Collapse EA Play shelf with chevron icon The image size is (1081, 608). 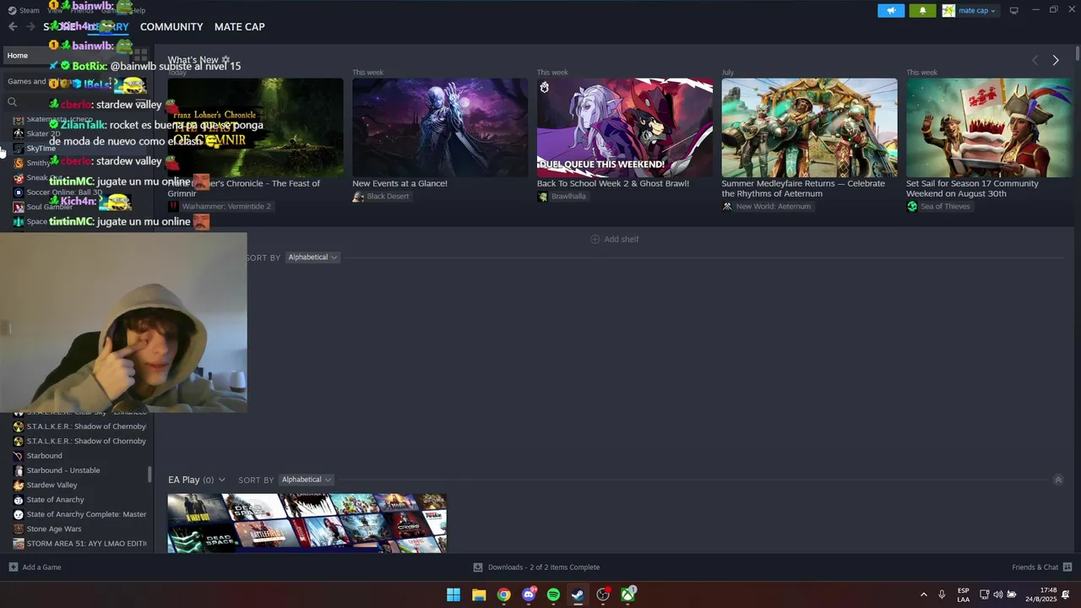point(1057,480)
